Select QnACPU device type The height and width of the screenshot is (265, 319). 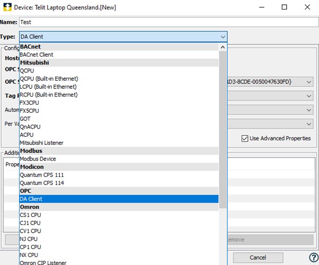[x=119, y=127]
